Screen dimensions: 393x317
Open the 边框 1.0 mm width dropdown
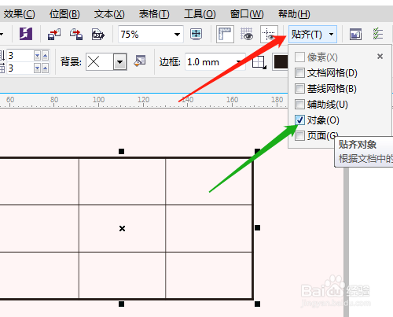(x=238, y=62)
